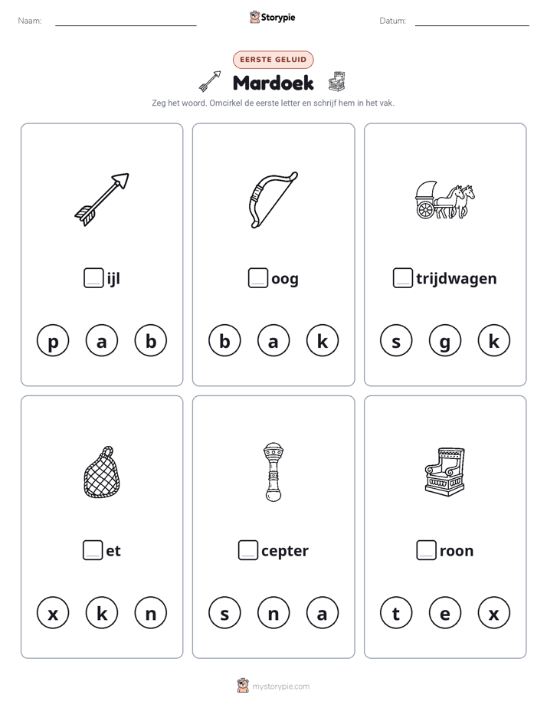Click the Naam line field

pos(126,21)
